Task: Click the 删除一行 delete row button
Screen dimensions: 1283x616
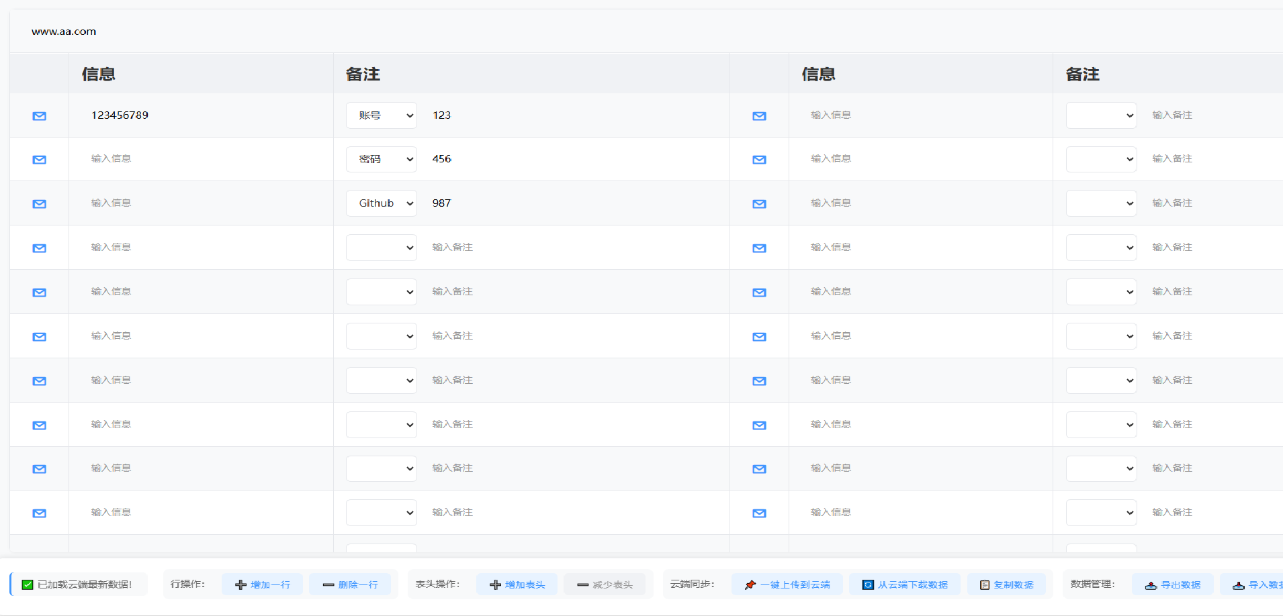Action: pyautogui.click(x=350, y=584)
